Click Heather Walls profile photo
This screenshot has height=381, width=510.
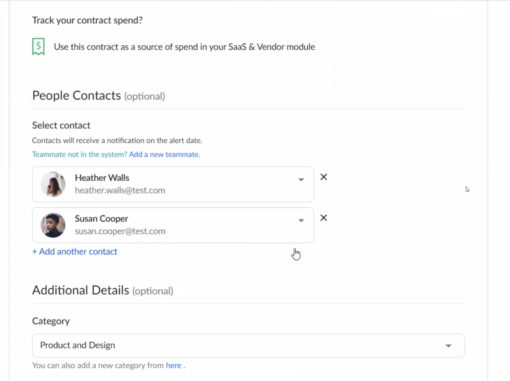click(x=53, y=184)
